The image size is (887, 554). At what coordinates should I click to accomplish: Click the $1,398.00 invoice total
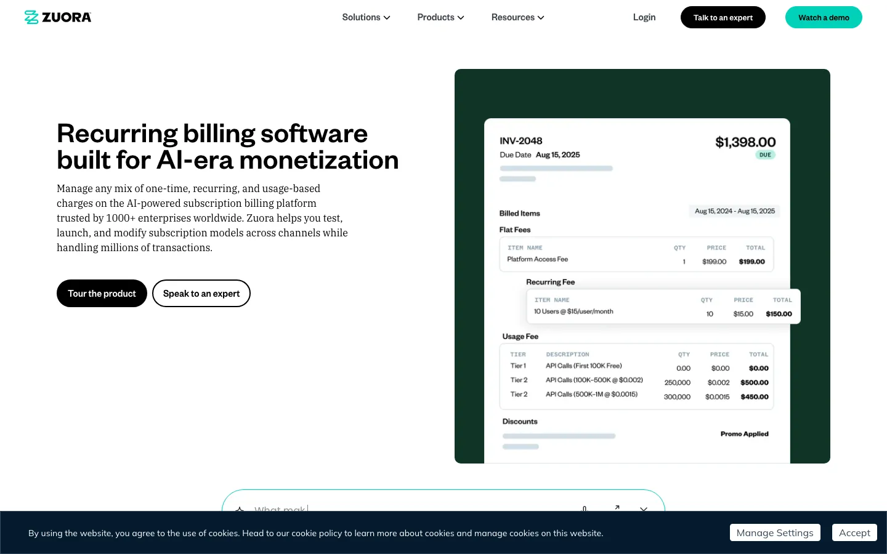[745, 142]
